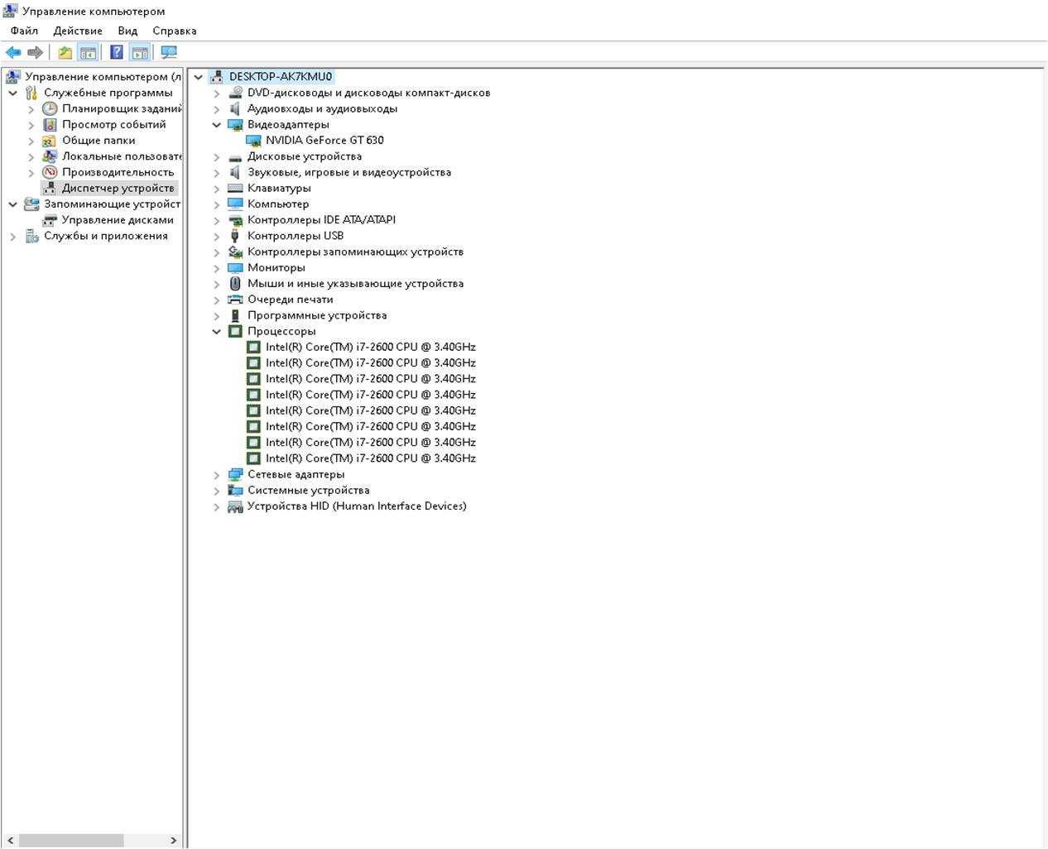Toggle the show/hide console tree toolbar icon
1048x849 pixels.
point(88,52)
